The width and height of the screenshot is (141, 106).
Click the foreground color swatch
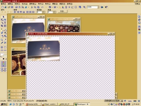click(x=2, y=54)
